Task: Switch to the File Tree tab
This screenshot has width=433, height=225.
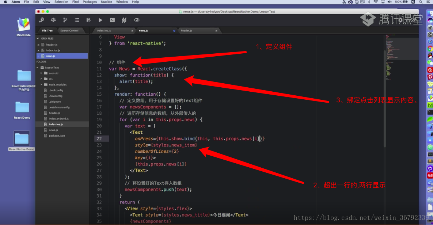Action: pyautogui.click(x=47, y=31)
